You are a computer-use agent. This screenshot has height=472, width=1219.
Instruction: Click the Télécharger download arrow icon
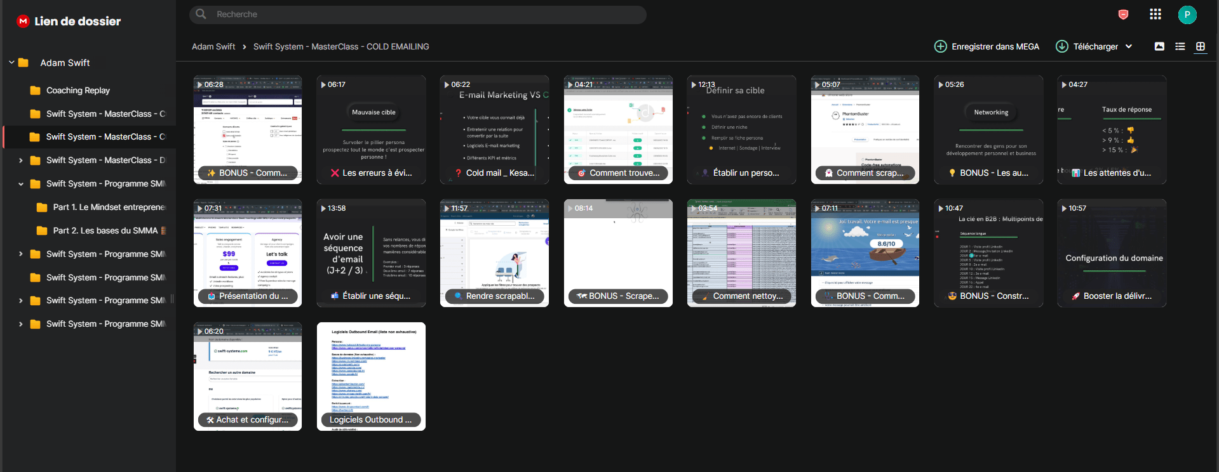(1062, 46)
